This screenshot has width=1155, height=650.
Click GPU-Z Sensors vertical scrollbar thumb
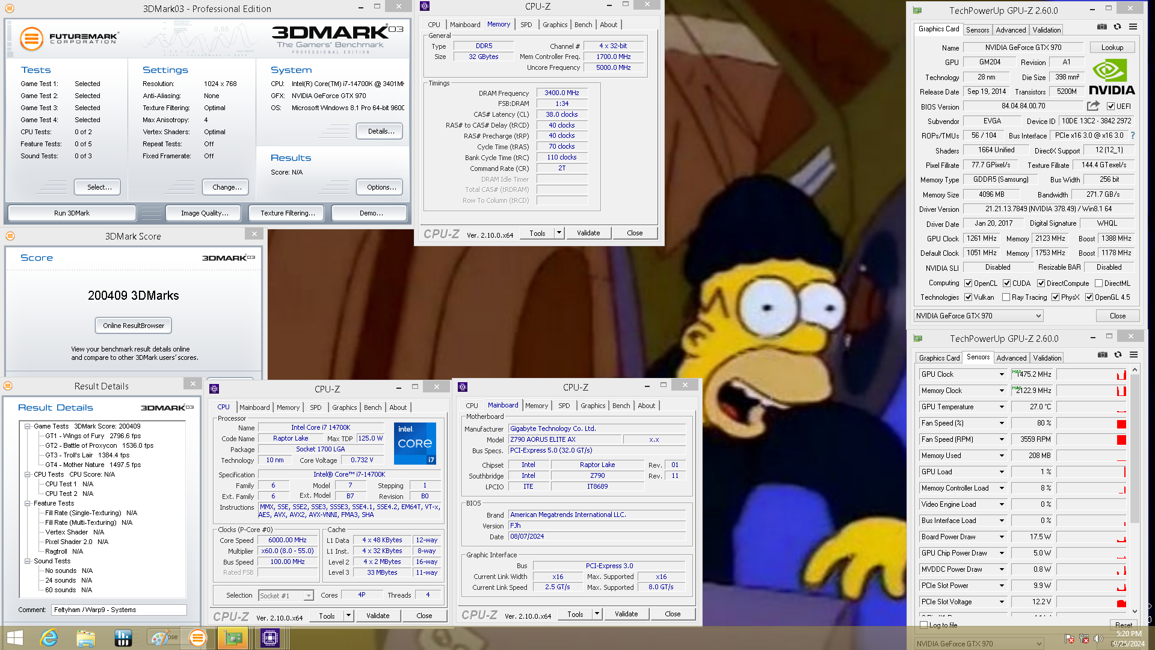click(x=1135, y=447)
